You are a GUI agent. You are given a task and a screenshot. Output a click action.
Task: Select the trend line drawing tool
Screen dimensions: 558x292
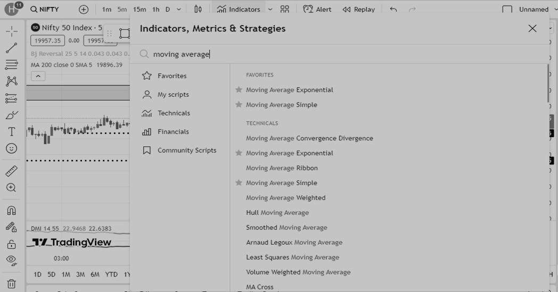pyautogui.click(x=11, y=48)
